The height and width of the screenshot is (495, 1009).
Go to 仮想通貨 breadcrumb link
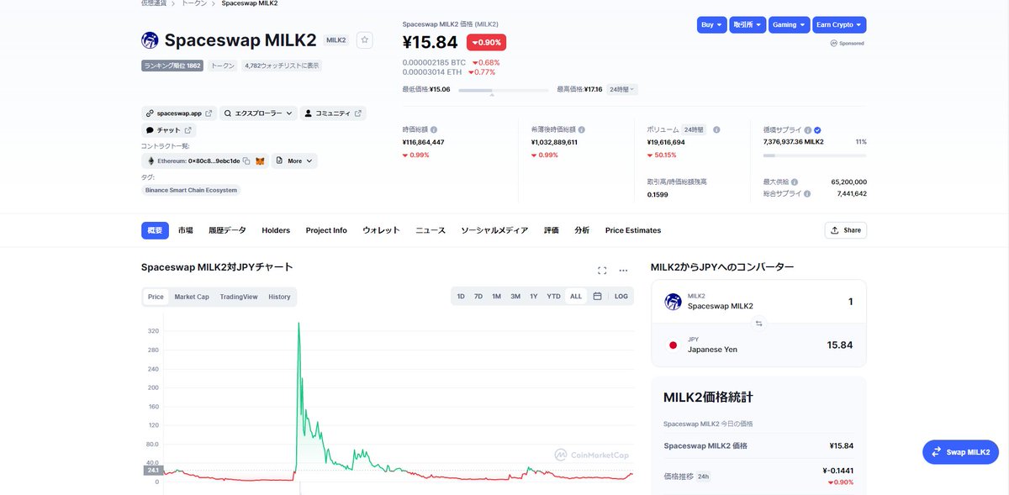pyautogui.click(x=153, y=3)
